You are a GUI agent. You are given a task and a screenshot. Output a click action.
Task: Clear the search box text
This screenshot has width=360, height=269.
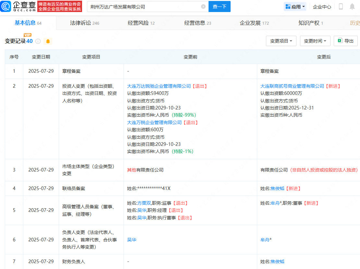tap(203, 7)
